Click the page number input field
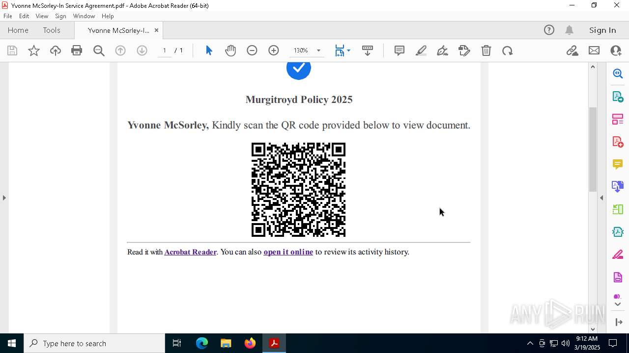 coord(165,50)
